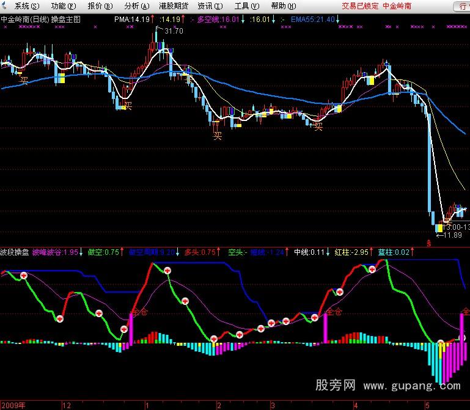This screenshot has height=410, width=470.
Task: Expand the 分析(A) dropdown menu
Action: click(136, 6)
